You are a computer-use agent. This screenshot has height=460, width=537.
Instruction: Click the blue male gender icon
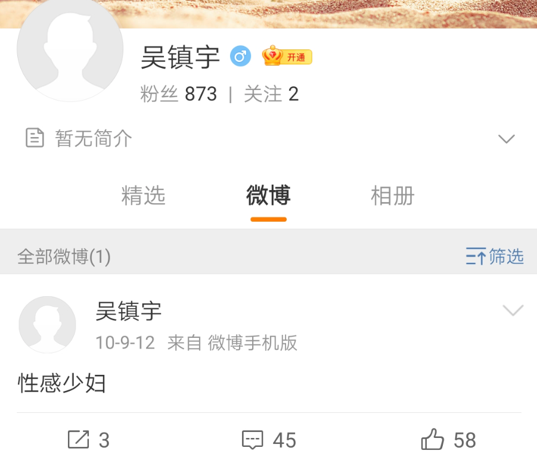pos(240,56)
